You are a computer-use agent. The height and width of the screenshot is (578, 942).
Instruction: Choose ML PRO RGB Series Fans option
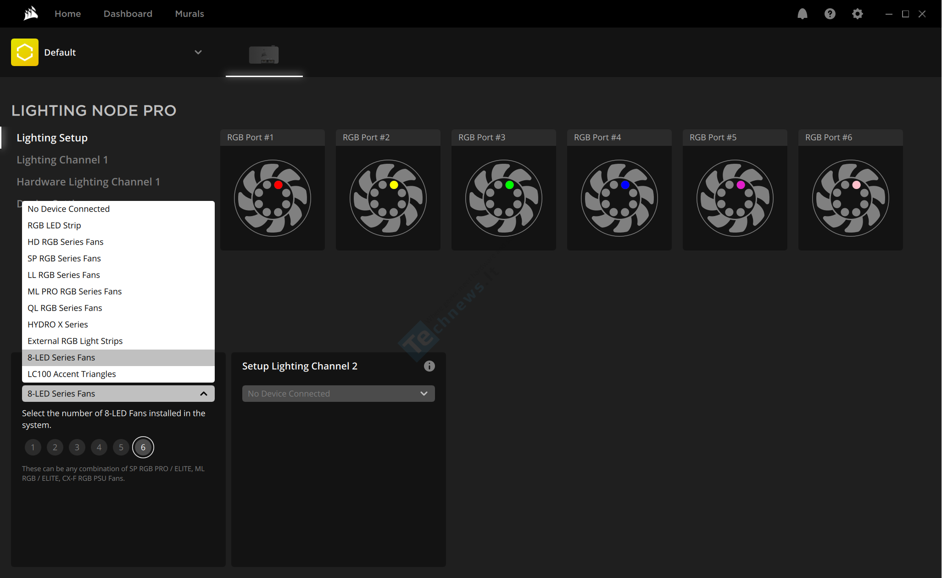[x=118, y=292]
